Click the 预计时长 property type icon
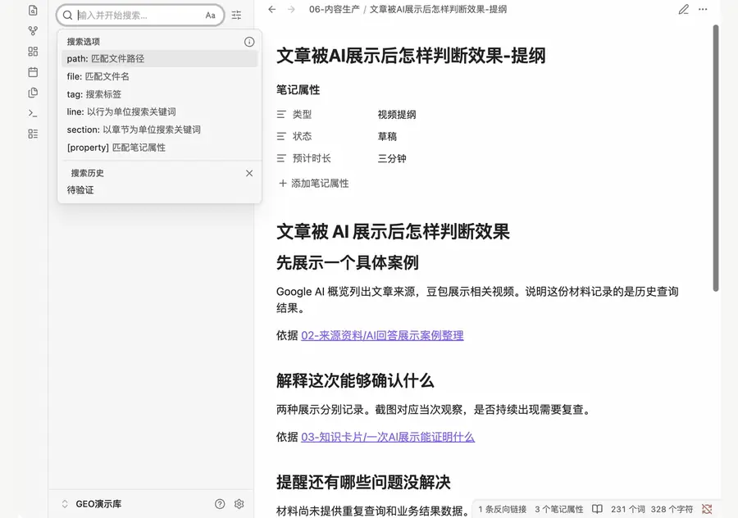This screenshot has height=518, width=738. tap(281, 158)
